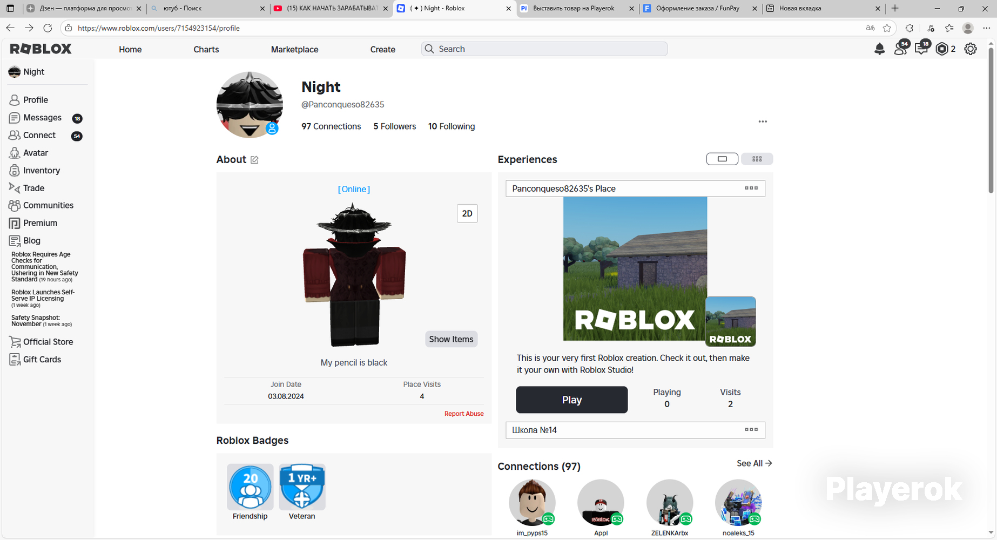View the 5 Followers list
The height and width of the screenshot is (540, 997).
click(395, 126)
